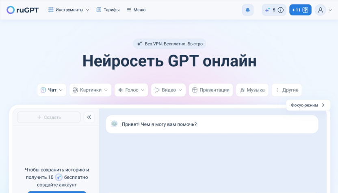Expand the Инструменты chevron arrow
Screen dimensions: 338x193
tap(87, 10)
